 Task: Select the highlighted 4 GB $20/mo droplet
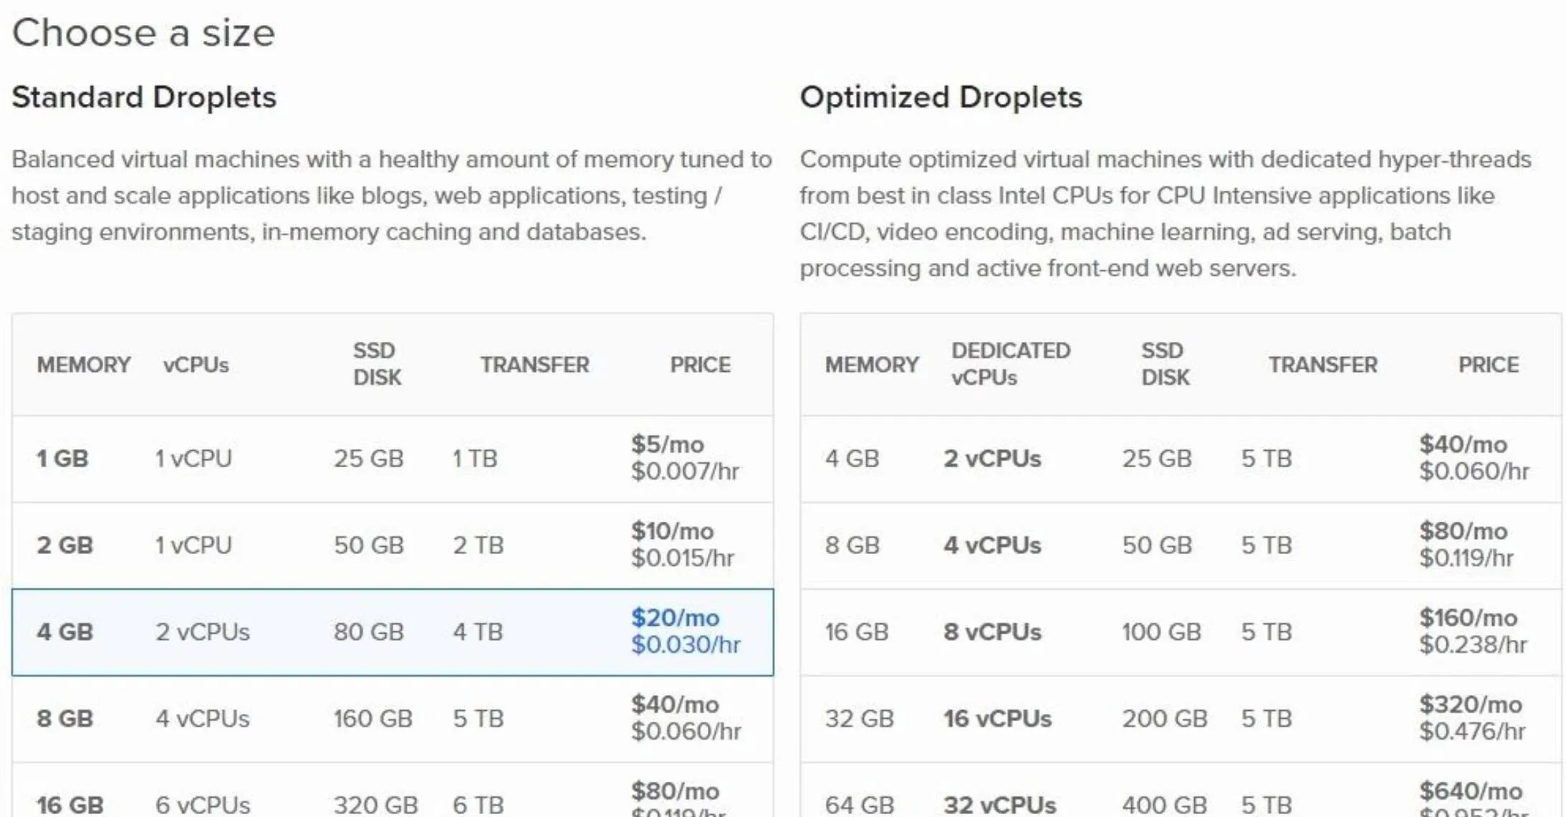[x=393, y=632]
